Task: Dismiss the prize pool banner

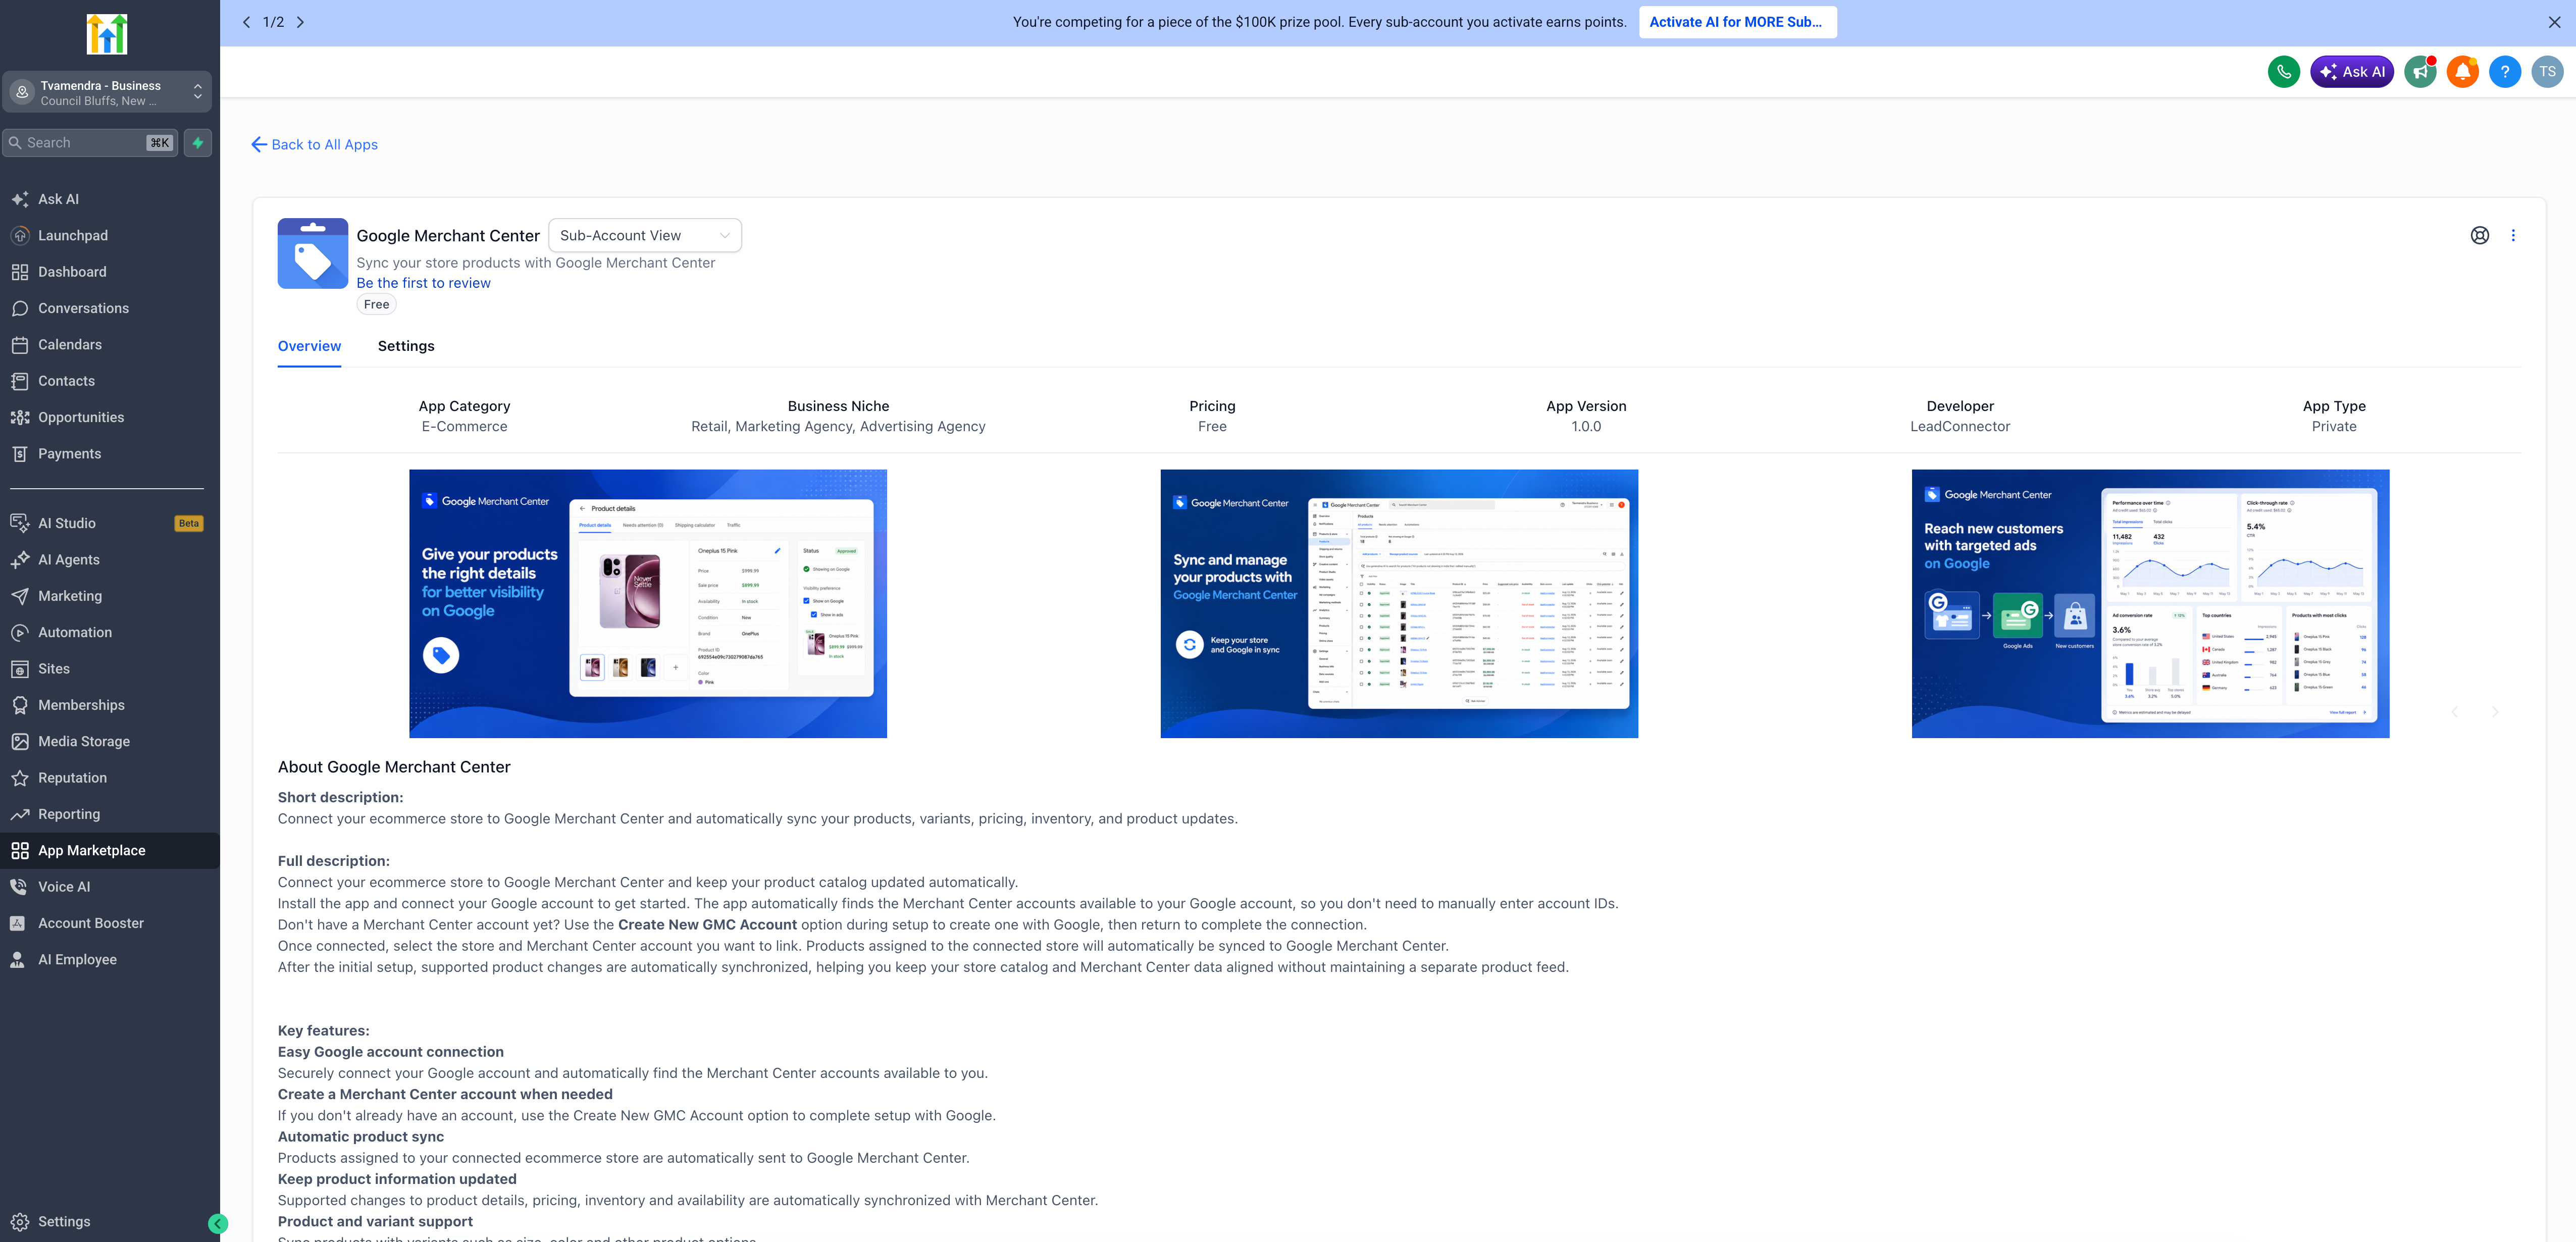Action: [2554, 22]
